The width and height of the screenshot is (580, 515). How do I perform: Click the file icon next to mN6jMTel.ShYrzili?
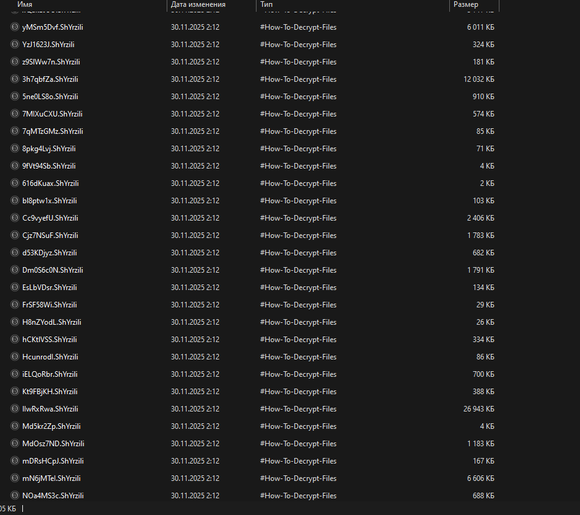pyautogui.click(x=14, y=478)
